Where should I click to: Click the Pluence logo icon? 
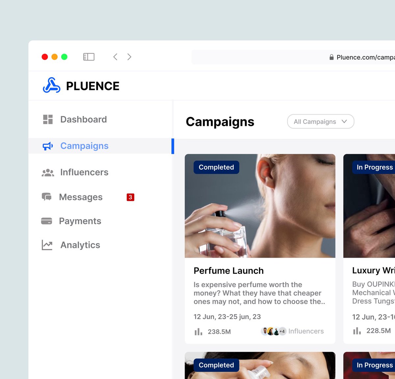click(52, 85)
